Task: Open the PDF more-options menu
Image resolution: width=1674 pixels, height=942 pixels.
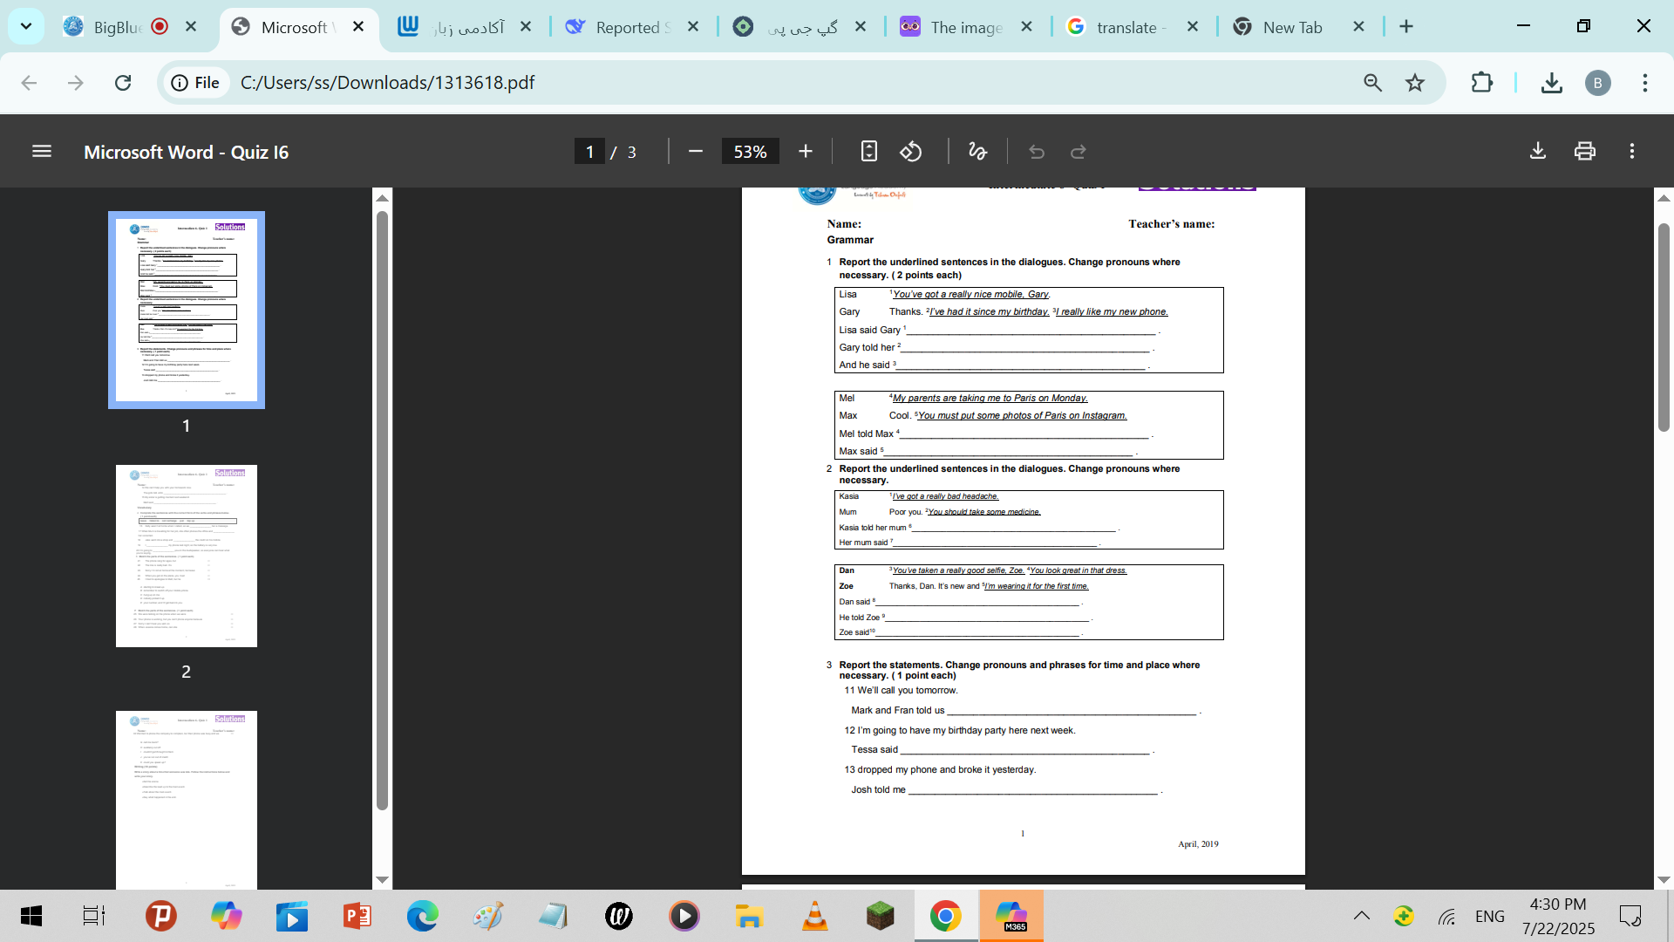Action: [x=1631, y=150]
